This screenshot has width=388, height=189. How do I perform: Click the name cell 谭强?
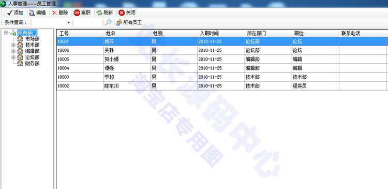(127, 68)
